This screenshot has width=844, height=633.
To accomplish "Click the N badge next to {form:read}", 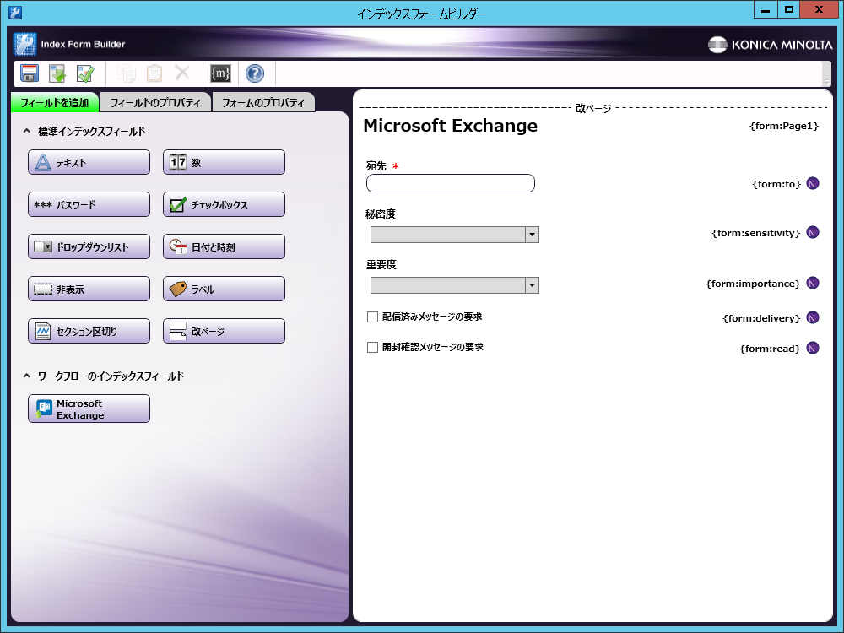I will coord(813,349).
